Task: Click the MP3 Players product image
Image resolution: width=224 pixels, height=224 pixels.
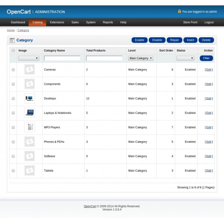Action: point(30,127)
